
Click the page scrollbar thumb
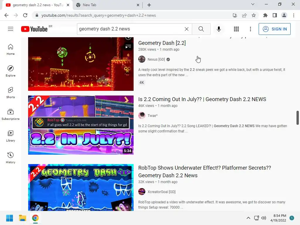(298, 117)
